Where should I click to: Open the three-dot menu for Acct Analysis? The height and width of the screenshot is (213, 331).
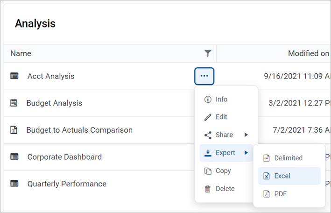click(x=204, y=76)
